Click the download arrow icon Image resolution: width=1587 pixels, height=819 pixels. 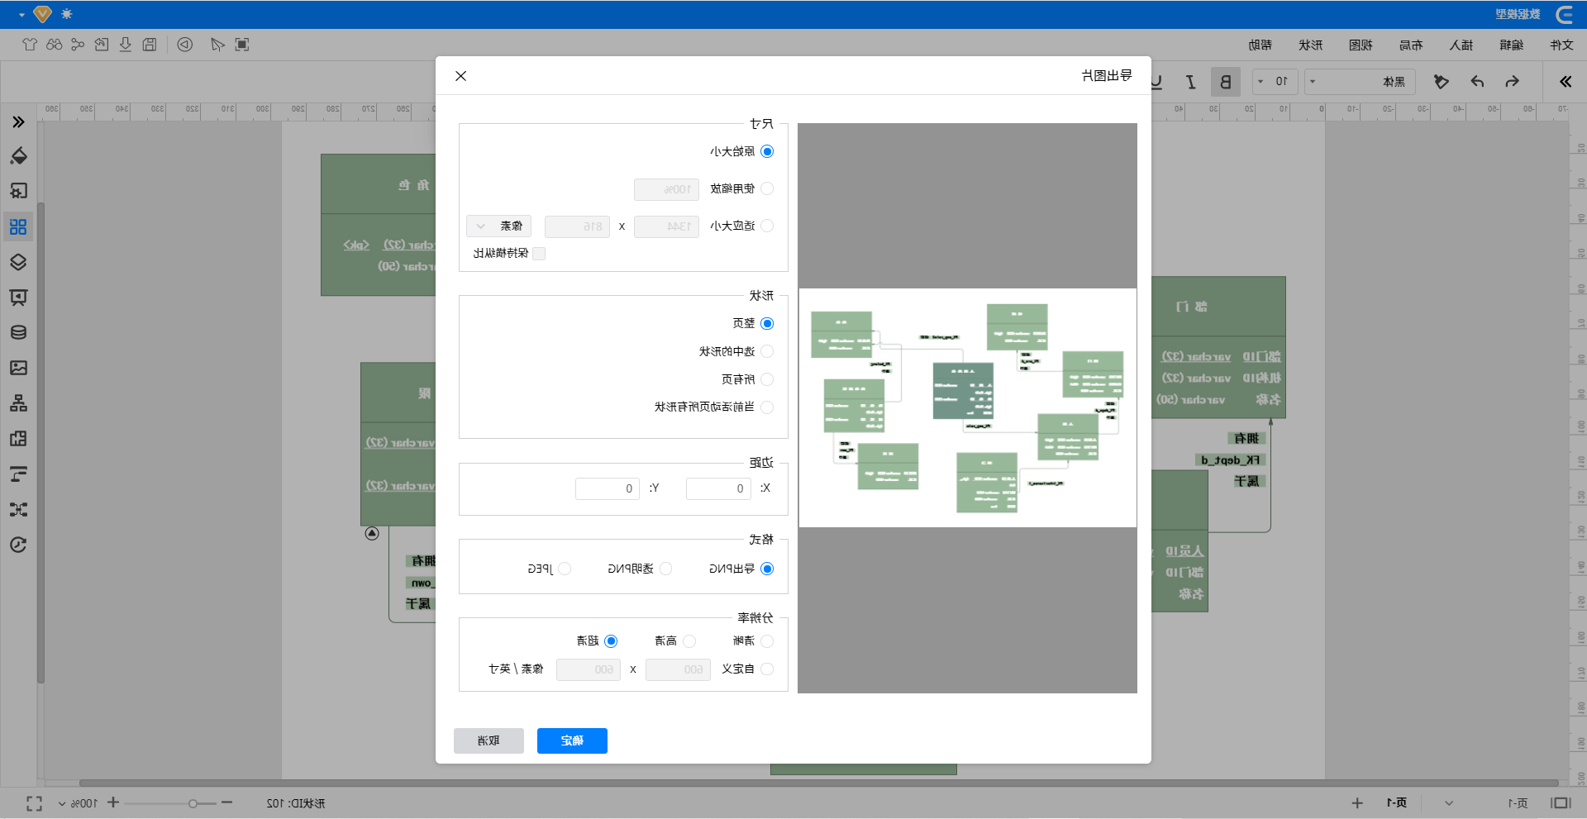(x=126, y=45)
